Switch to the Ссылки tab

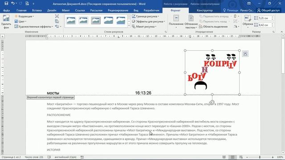pyautogui.click(x=80, y=10)
